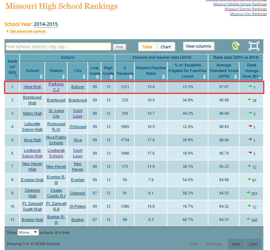Switch to Chart view
The width and height of the screenshot is (270, 250).
pyautogui.click(x=166, y=47)
